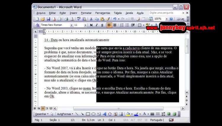Switch to Reading Layout view button

point(51,108)
